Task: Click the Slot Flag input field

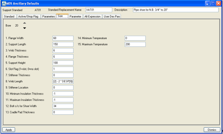Action: [x=63, y=69]
